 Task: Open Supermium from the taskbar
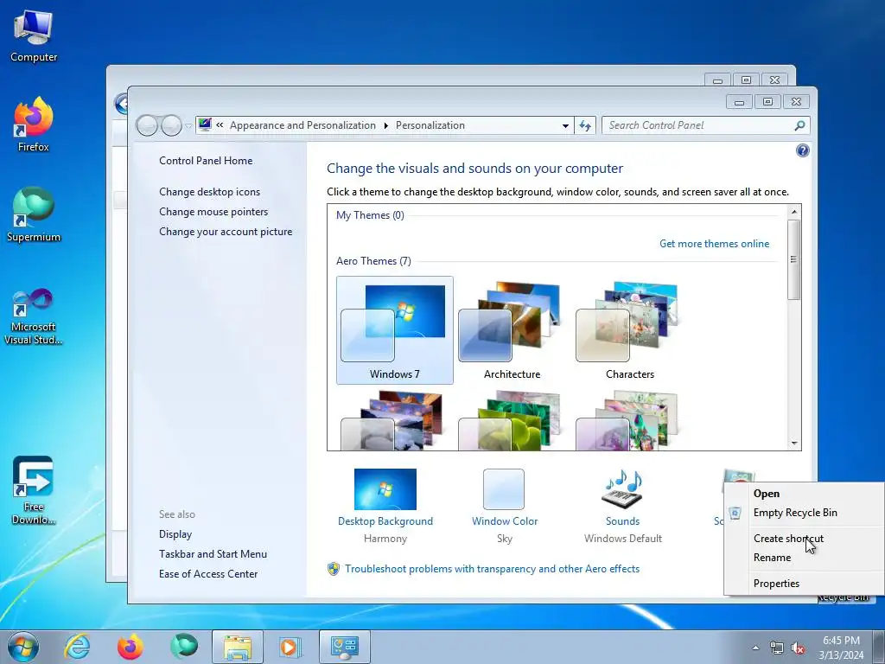point(184,647)
